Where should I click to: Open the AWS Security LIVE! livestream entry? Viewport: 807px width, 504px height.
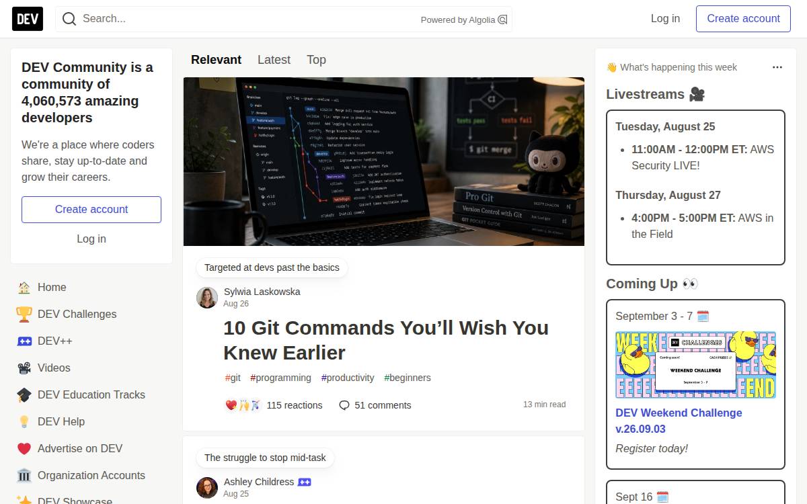tap(703, 157)
